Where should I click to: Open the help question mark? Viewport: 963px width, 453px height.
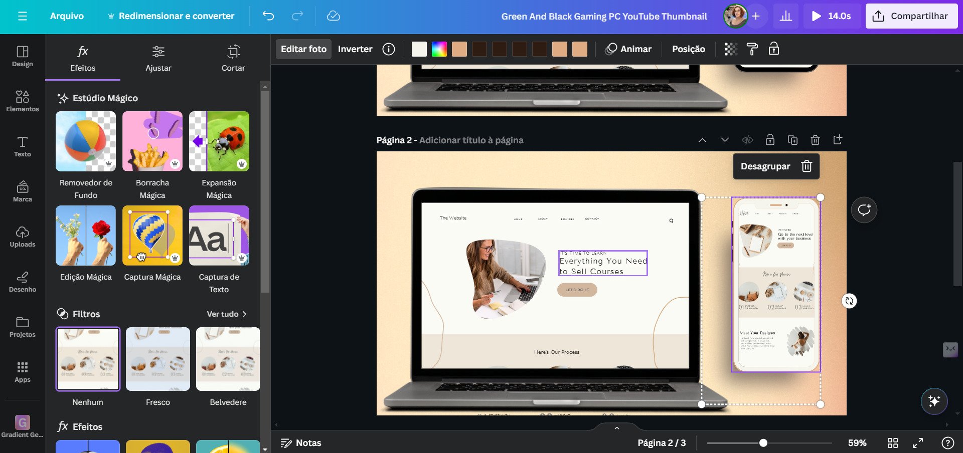point(947,443)
